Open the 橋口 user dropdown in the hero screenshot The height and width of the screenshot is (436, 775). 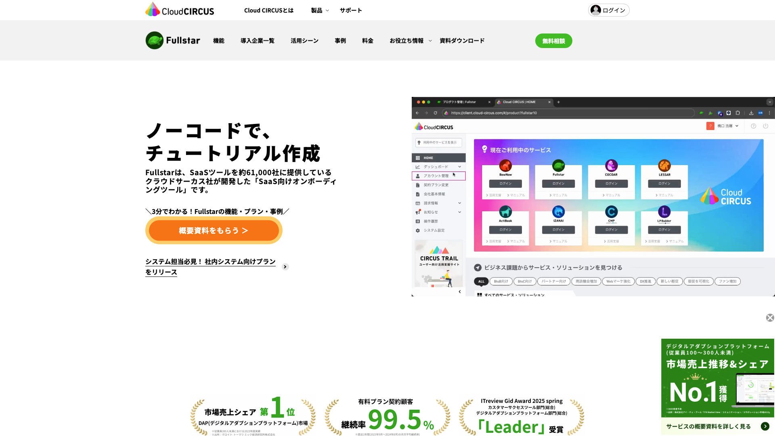(x=723, y=126)
